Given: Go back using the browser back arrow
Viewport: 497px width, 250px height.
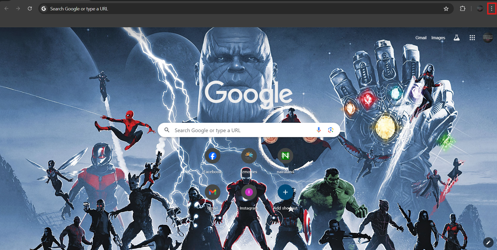Looking at the screenshot, I should (x=7, y=9).
